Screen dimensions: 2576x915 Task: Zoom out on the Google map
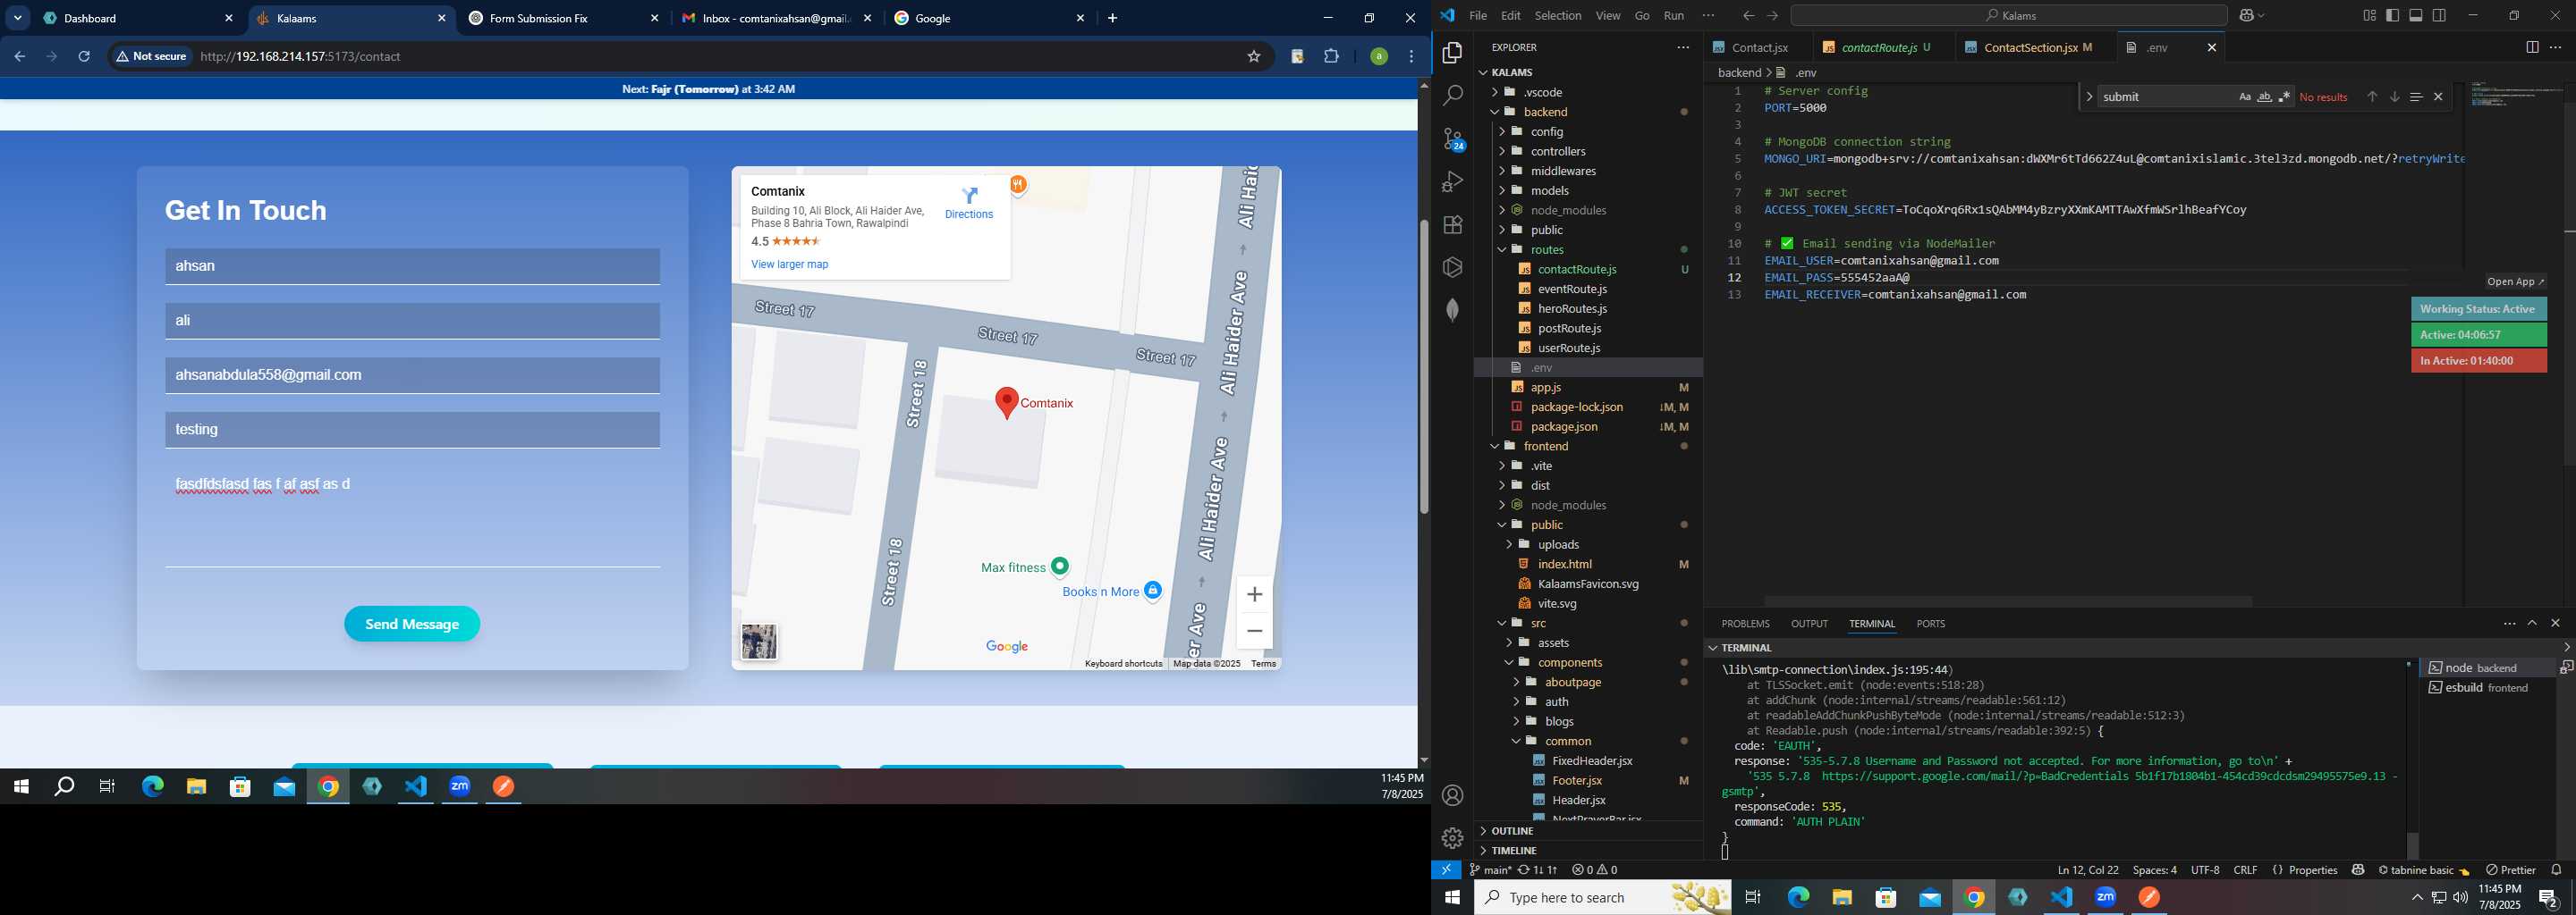tap(1254, 632)
